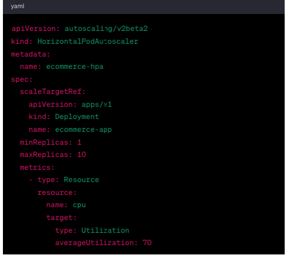Click the maxReplicas: key
The image size is (287, 255).
[x=46, y=155]
